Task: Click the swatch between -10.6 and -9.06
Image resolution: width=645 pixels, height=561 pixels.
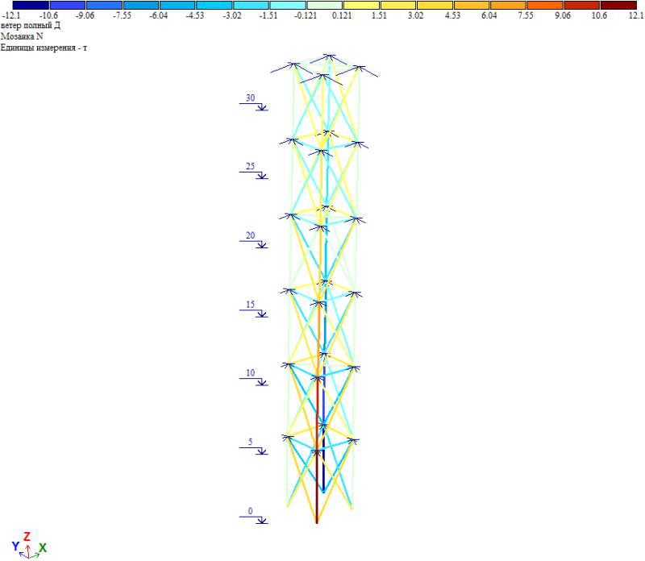Action: tap(68, 6)
